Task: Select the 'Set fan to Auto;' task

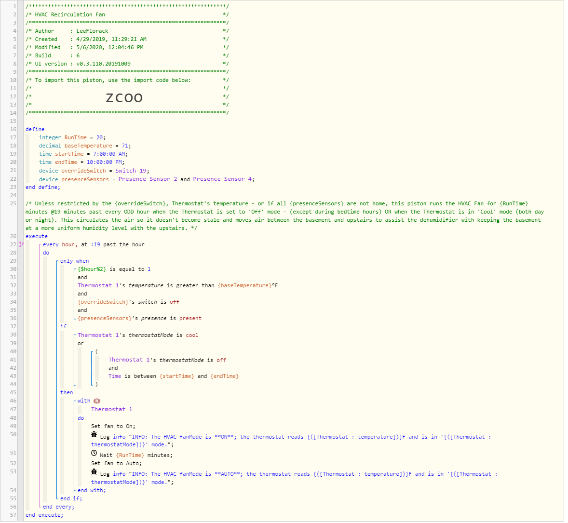Action: [x=116, y=464]
